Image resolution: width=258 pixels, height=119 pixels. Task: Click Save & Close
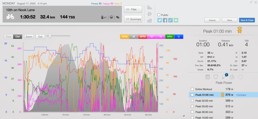pos(247,20)
